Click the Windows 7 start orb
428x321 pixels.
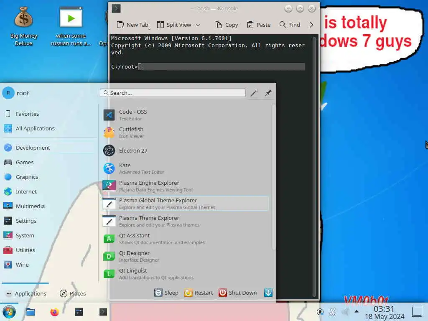pyautogui.click(x=9, y=312)
